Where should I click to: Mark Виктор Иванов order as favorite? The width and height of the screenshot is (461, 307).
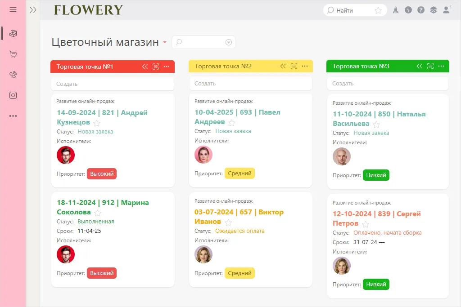228,222
